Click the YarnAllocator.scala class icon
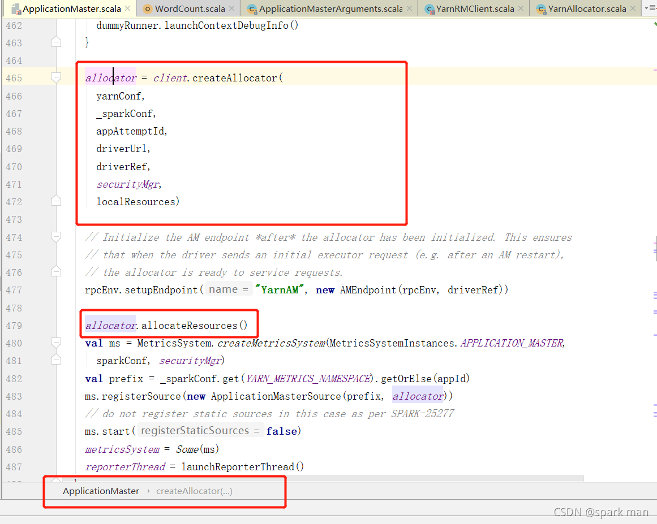The height and width of the screenshot is (524, 657). [x=542, y=9]
